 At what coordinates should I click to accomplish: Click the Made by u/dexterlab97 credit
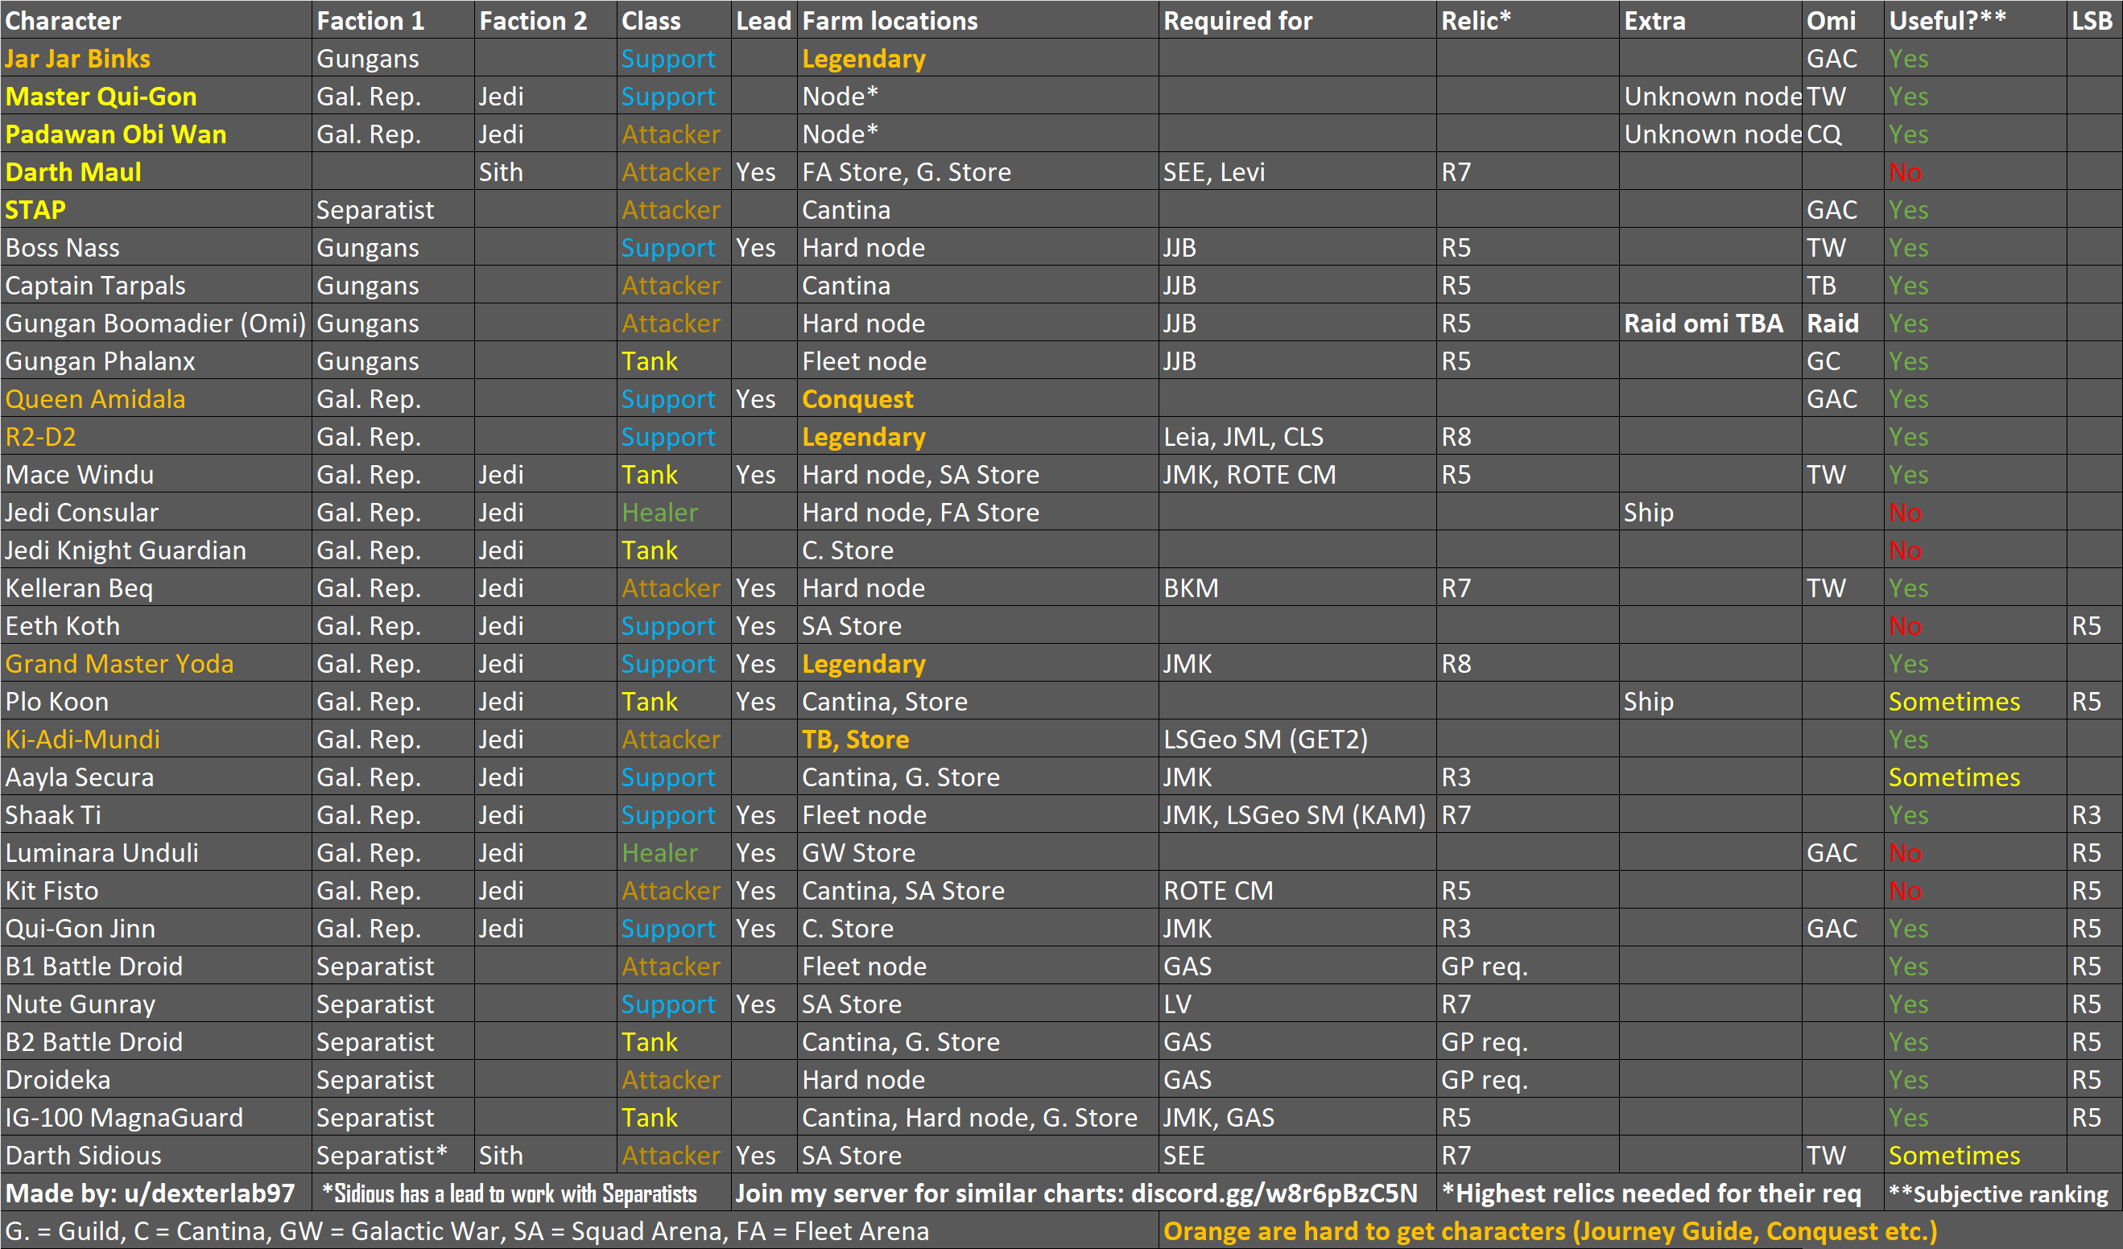pyautogui.click(x=150, y=1193)
